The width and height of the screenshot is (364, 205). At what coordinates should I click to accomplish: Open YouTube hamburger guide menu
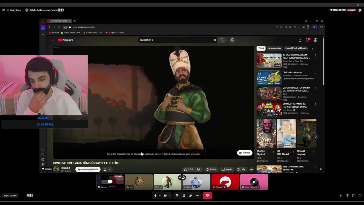52,40
